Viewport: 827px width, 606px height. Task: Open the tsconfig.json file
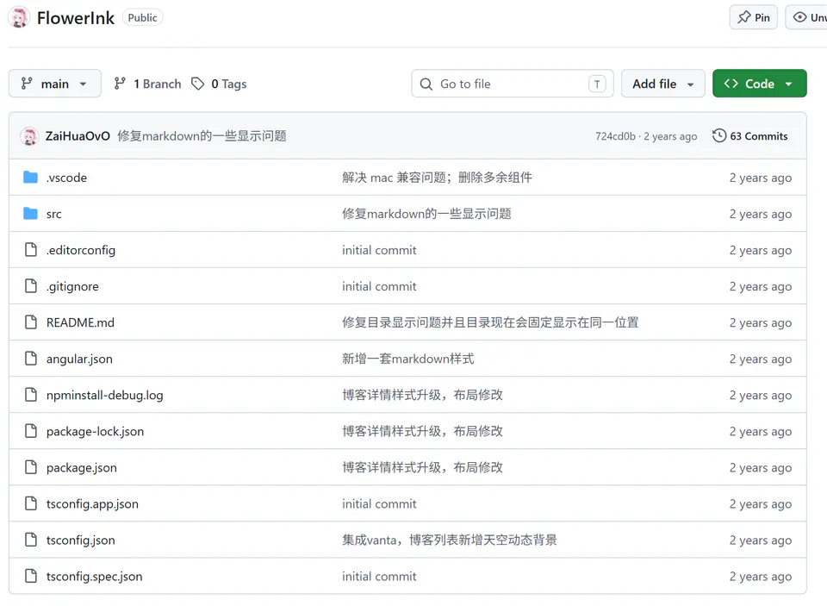[x=81, y=540]
